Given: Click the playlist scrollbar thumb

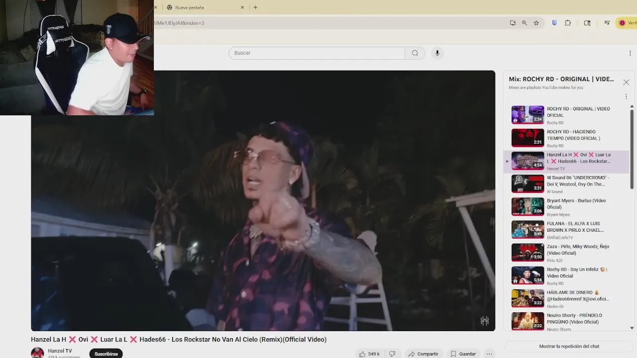Looking at the screenshot, I should coord(632,149).
